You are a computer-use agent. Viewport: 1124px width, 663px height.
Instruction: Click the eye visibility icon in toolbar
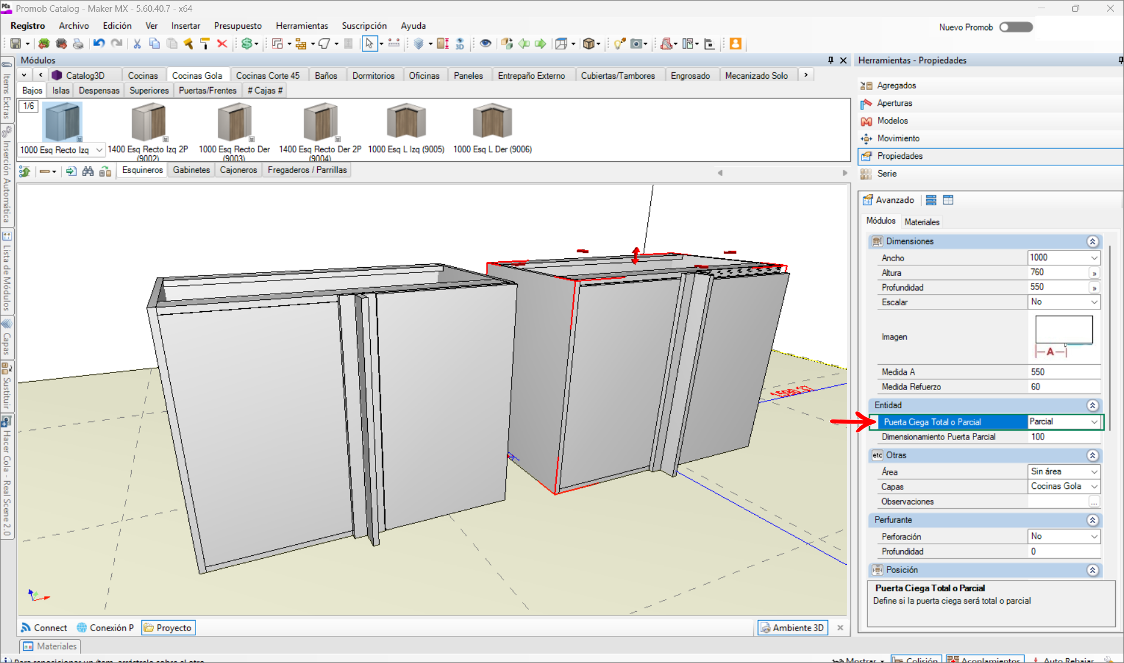[x=485, y=44]
